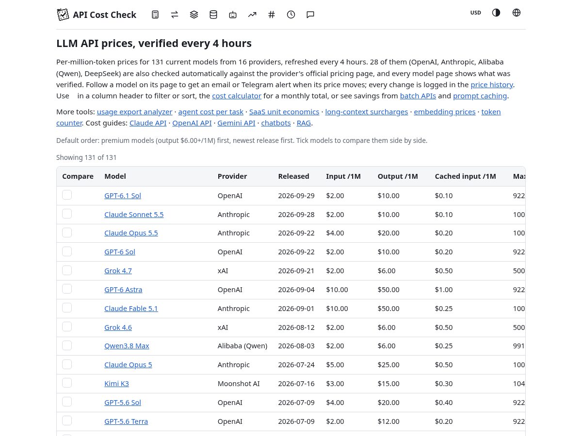Screen dimensions: 582x436
Task: Open the long-context surcharges link
Action: 367,112
